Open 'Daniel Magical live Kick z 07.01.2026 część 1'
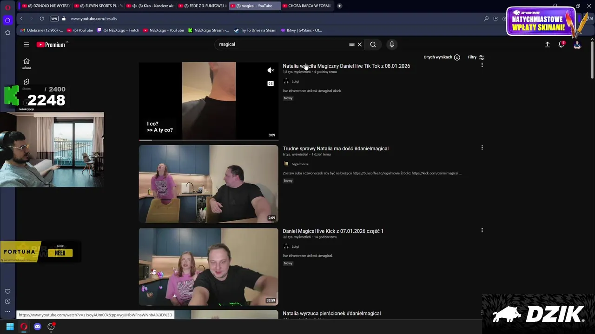Screen dimensions: 595x334 click(333, 231)
